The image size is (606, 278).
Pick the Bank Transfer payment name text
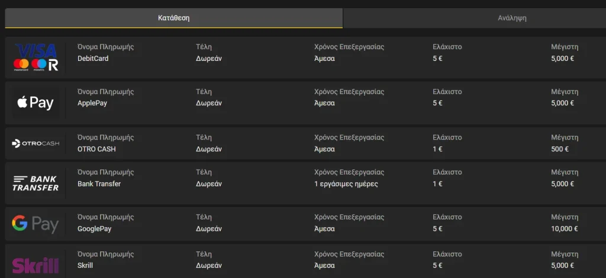(99, 184)
